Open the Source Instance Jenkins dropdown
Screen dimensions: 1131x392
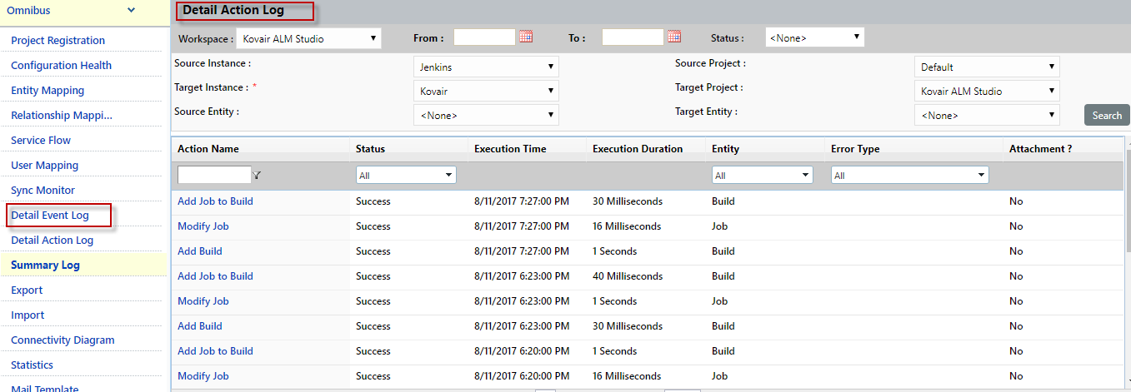point(486,67)
